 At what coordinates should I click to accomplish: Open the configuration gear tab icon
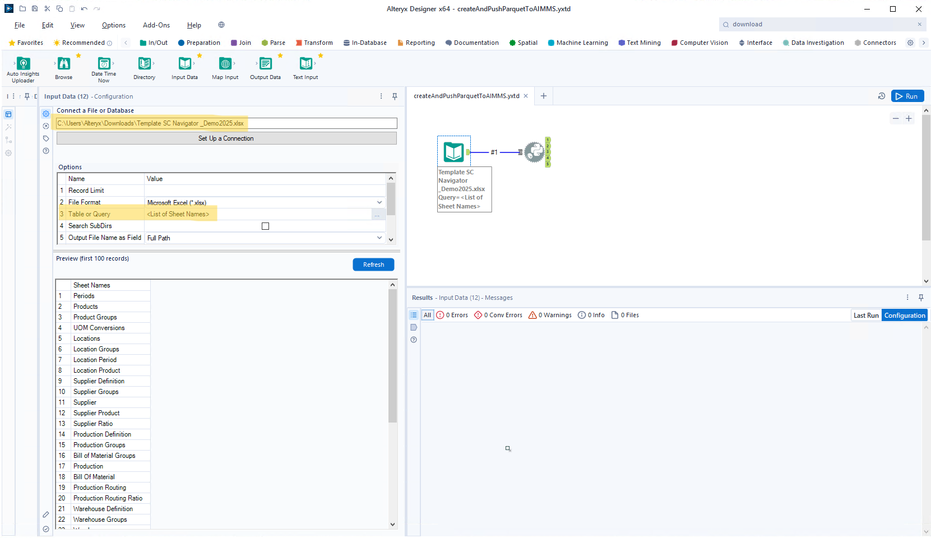46,114
